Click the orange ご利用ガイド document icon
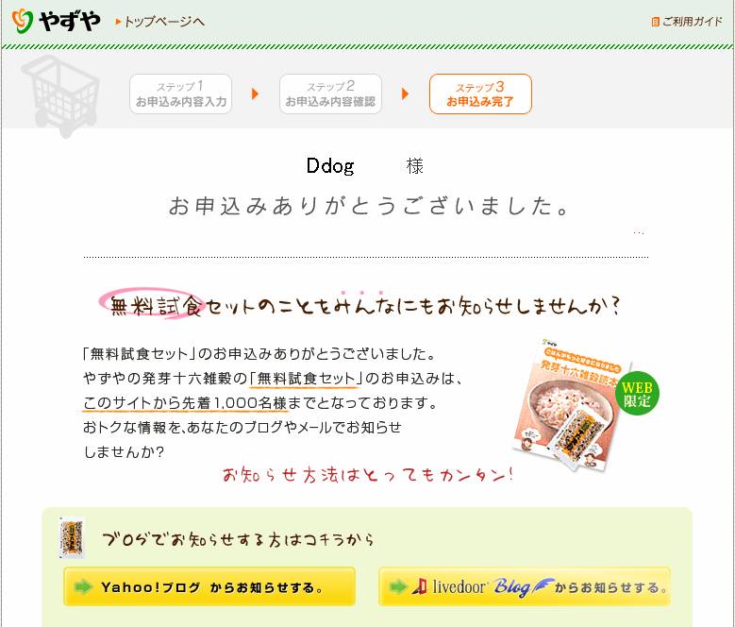Screen dimensions: 735x627 tap(656, 22)
